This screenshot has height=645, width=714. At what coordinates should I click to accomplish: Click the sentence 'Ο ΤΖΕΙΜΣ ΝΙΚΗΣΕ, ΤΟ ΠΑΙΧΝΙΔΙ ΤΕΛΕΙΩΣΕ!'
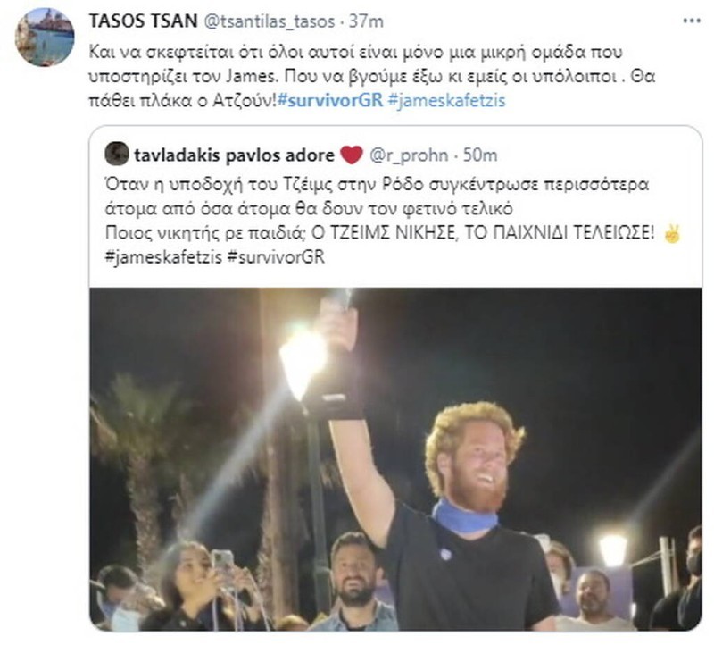coord(482,233)
